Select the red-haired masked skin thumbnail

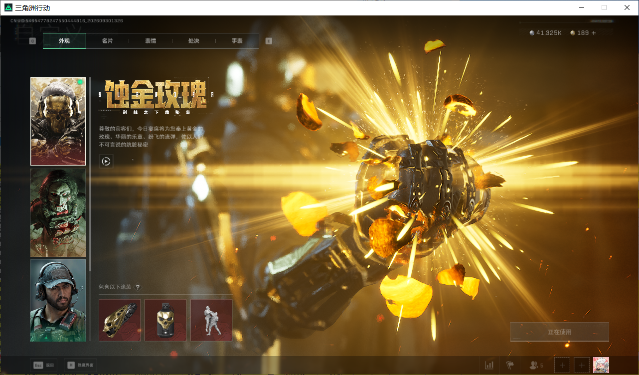58,212
